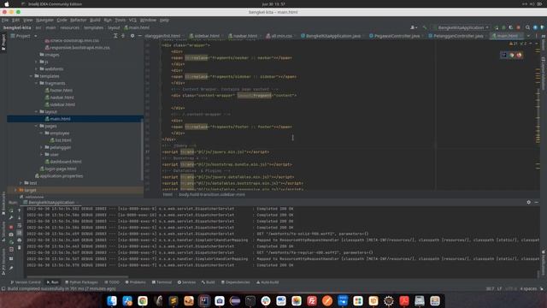Viewport: 547px width, 308px height.
Task: Click the Collapse All icon in Project panel
Action: tap(123, 36)
